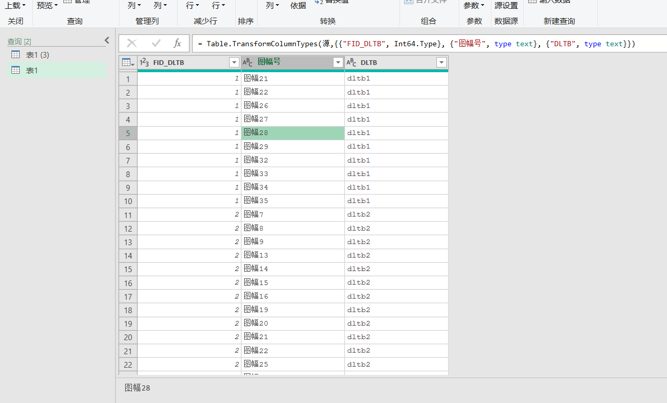Select the 图幅号 column header
This screenshot has height=403, width=667.
coord(293,63)
